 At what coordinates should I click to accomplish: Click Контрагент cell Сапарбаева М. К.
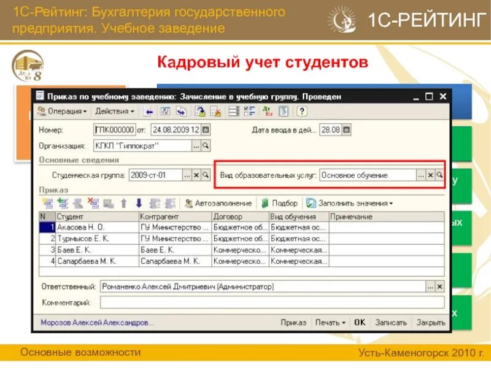176,261
